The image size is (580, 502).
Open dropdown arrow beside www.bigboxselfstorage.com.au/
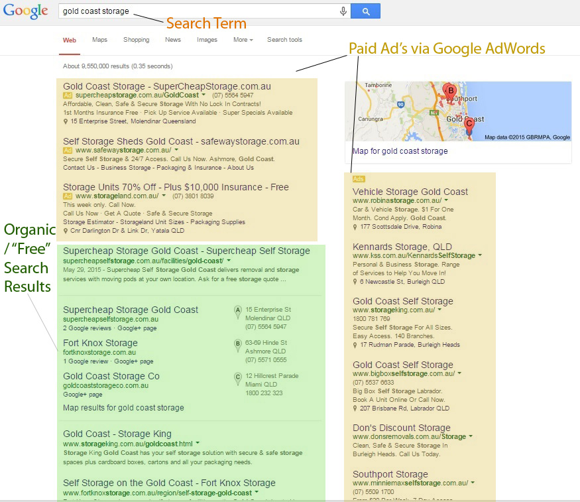459,373
